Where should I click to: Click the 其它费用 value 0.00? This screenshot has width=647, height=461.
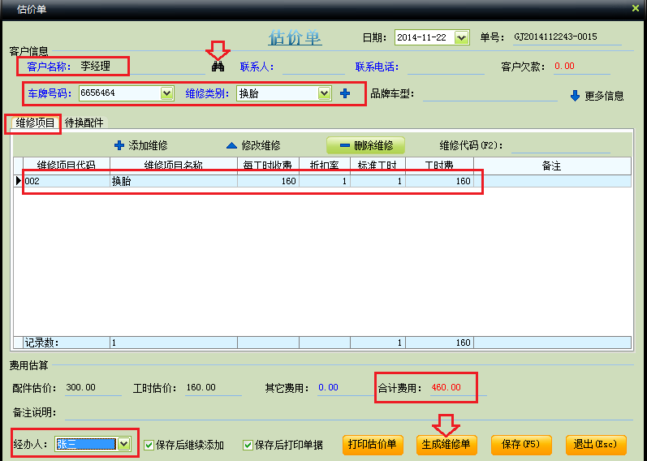(x=328, y=387)
